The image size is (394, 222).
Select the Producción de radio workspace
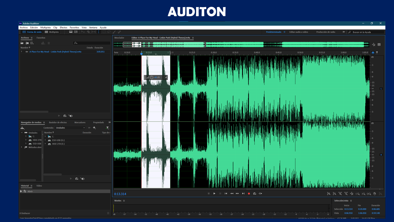(x=326, y=32)
